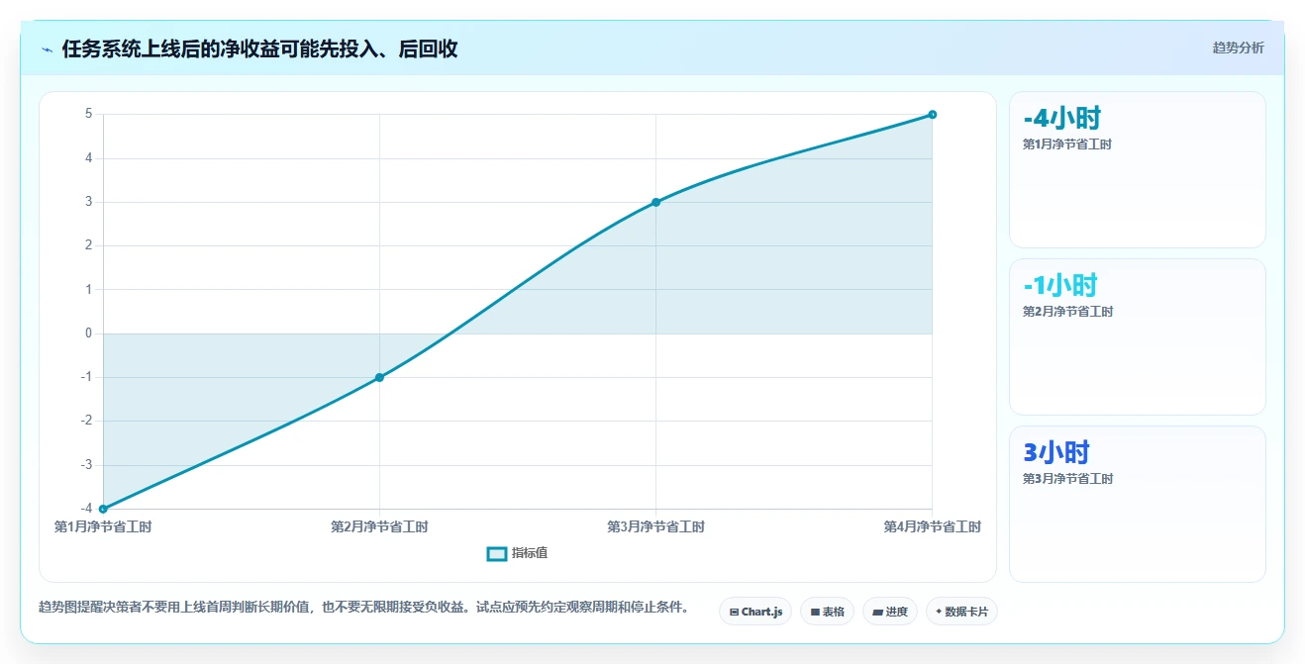Click the 第3月净节省工时 card caption
The width and height of the screenshot is (1305, 664).
pos(1067,479)
